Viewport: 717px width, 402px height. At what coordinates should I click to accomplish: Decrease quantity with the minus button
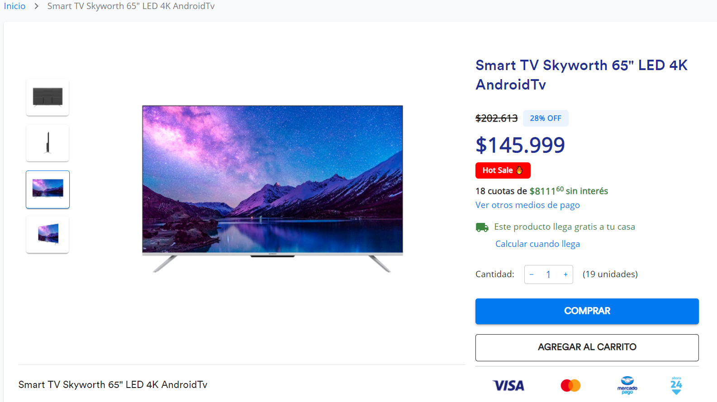[532, 274]
